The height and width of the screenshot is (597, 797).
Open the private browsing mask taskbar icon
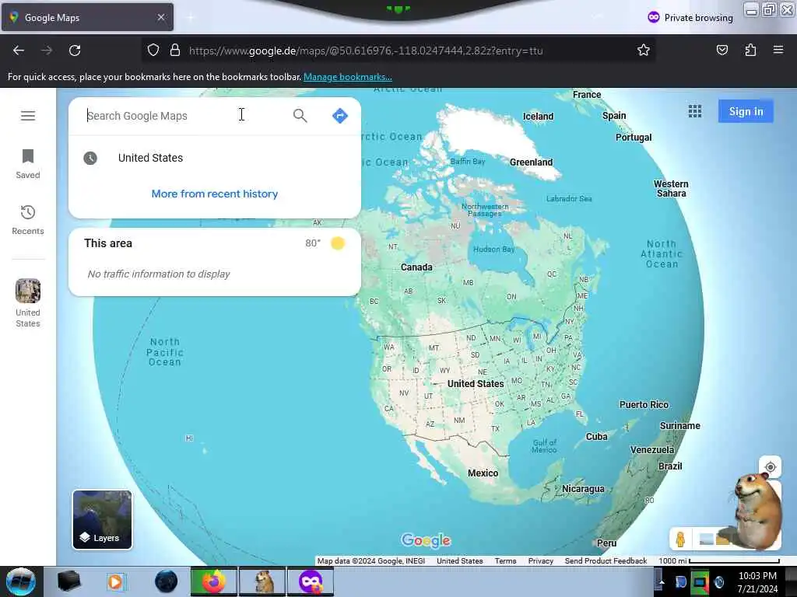[311, 581]
